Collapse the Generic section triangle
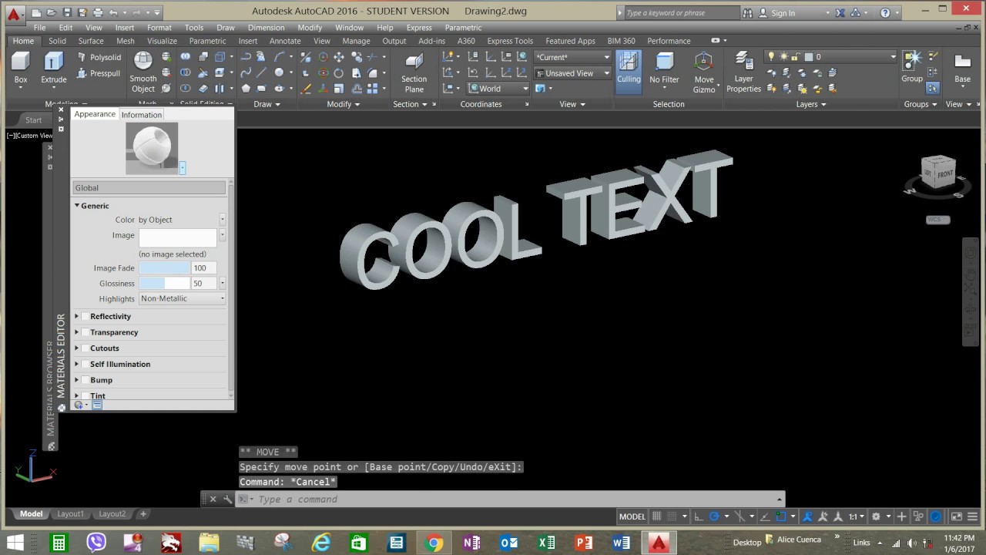This screenshot has width=986, height=555. 77,206
